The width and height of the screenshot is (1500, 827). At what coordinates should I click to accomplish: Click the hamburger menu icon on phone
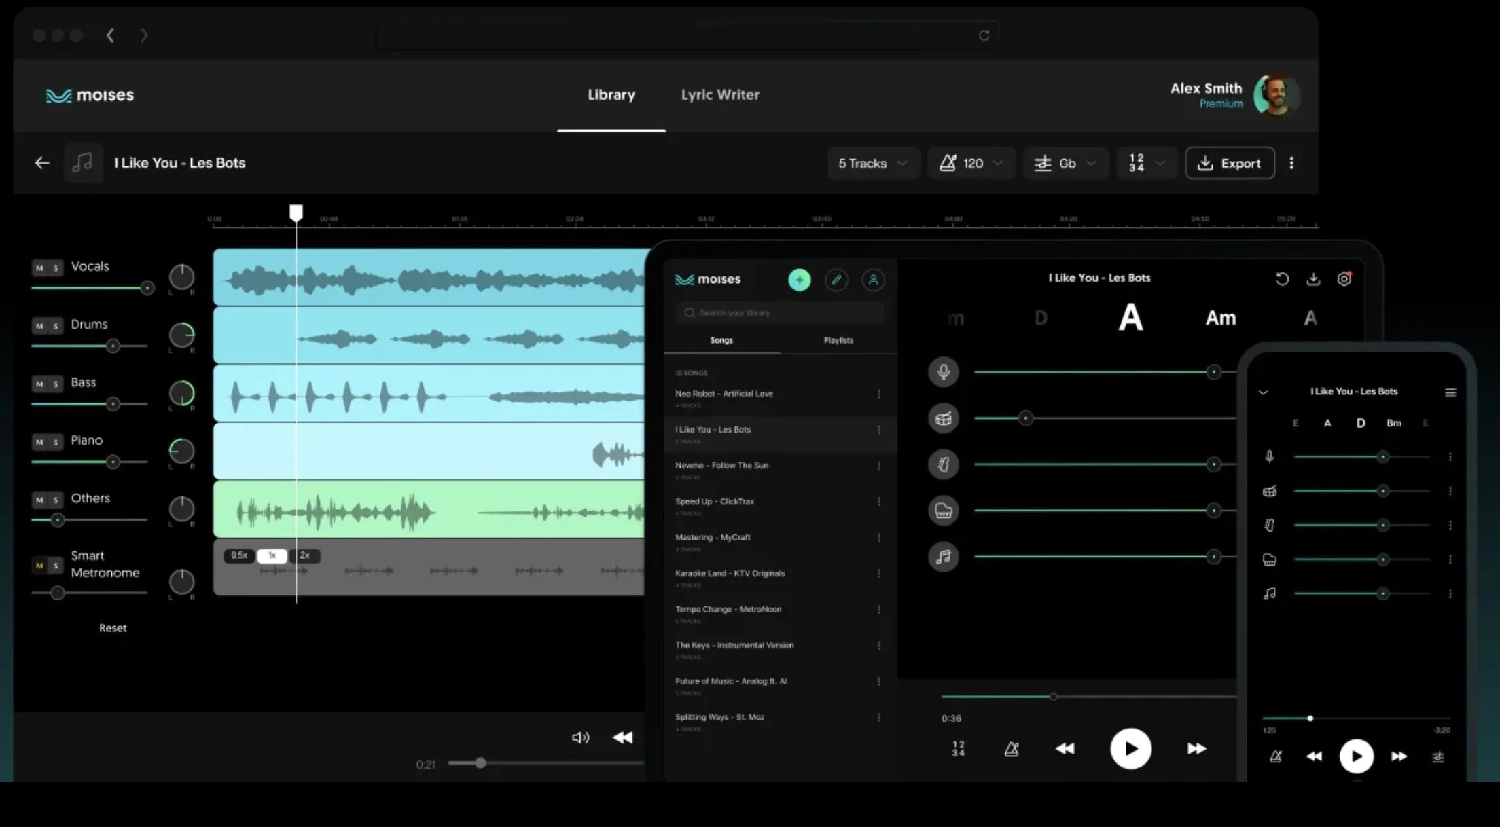coord(1450,392)
